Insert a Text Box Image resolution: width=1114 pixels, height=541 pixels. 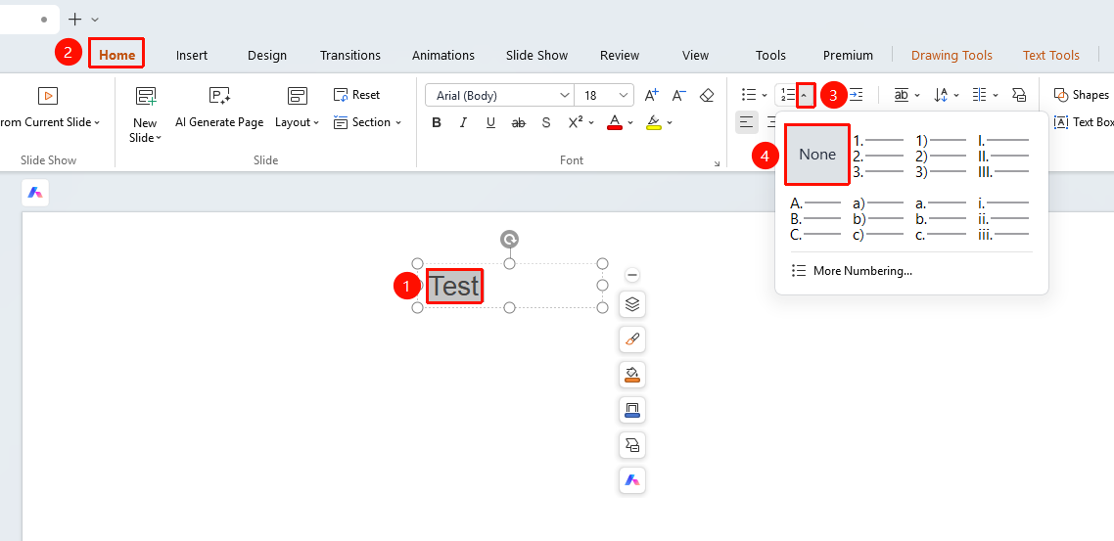pos(1084,122)
